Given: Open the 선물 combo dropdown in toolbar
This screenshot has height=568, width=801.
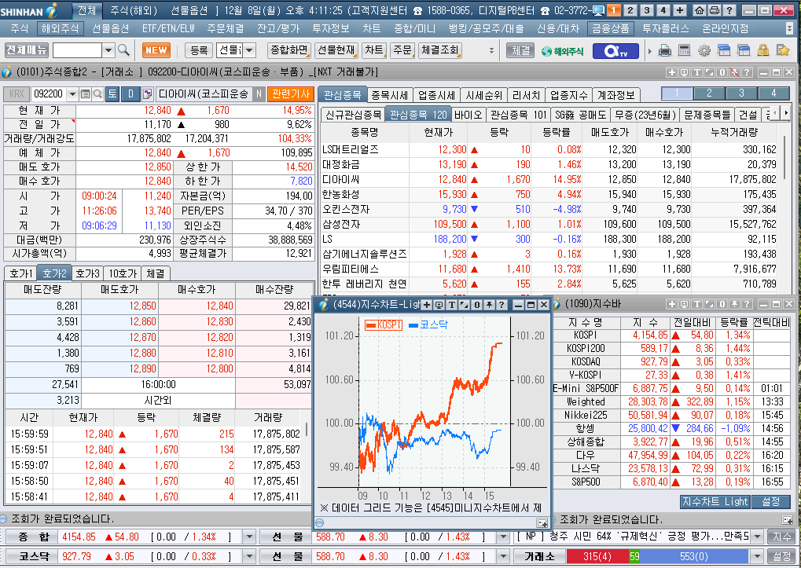Looking at the screenshot, I should click(x=249, y=50).
